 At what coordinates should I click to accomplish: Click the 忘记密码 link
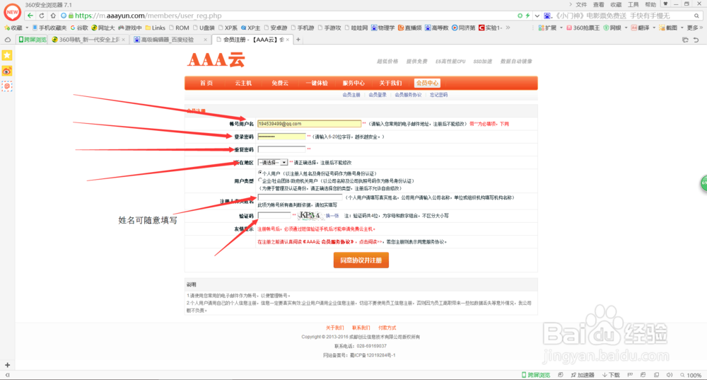click(x=438, y=95)
